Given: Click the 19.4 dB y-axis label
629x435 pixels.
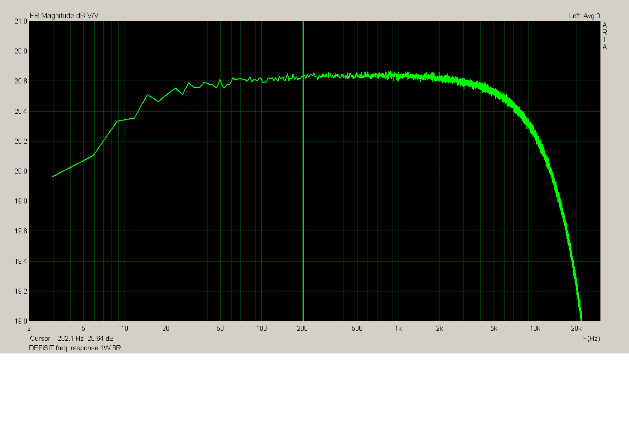Looking at the screenshot, I should (x=21, y=261).
